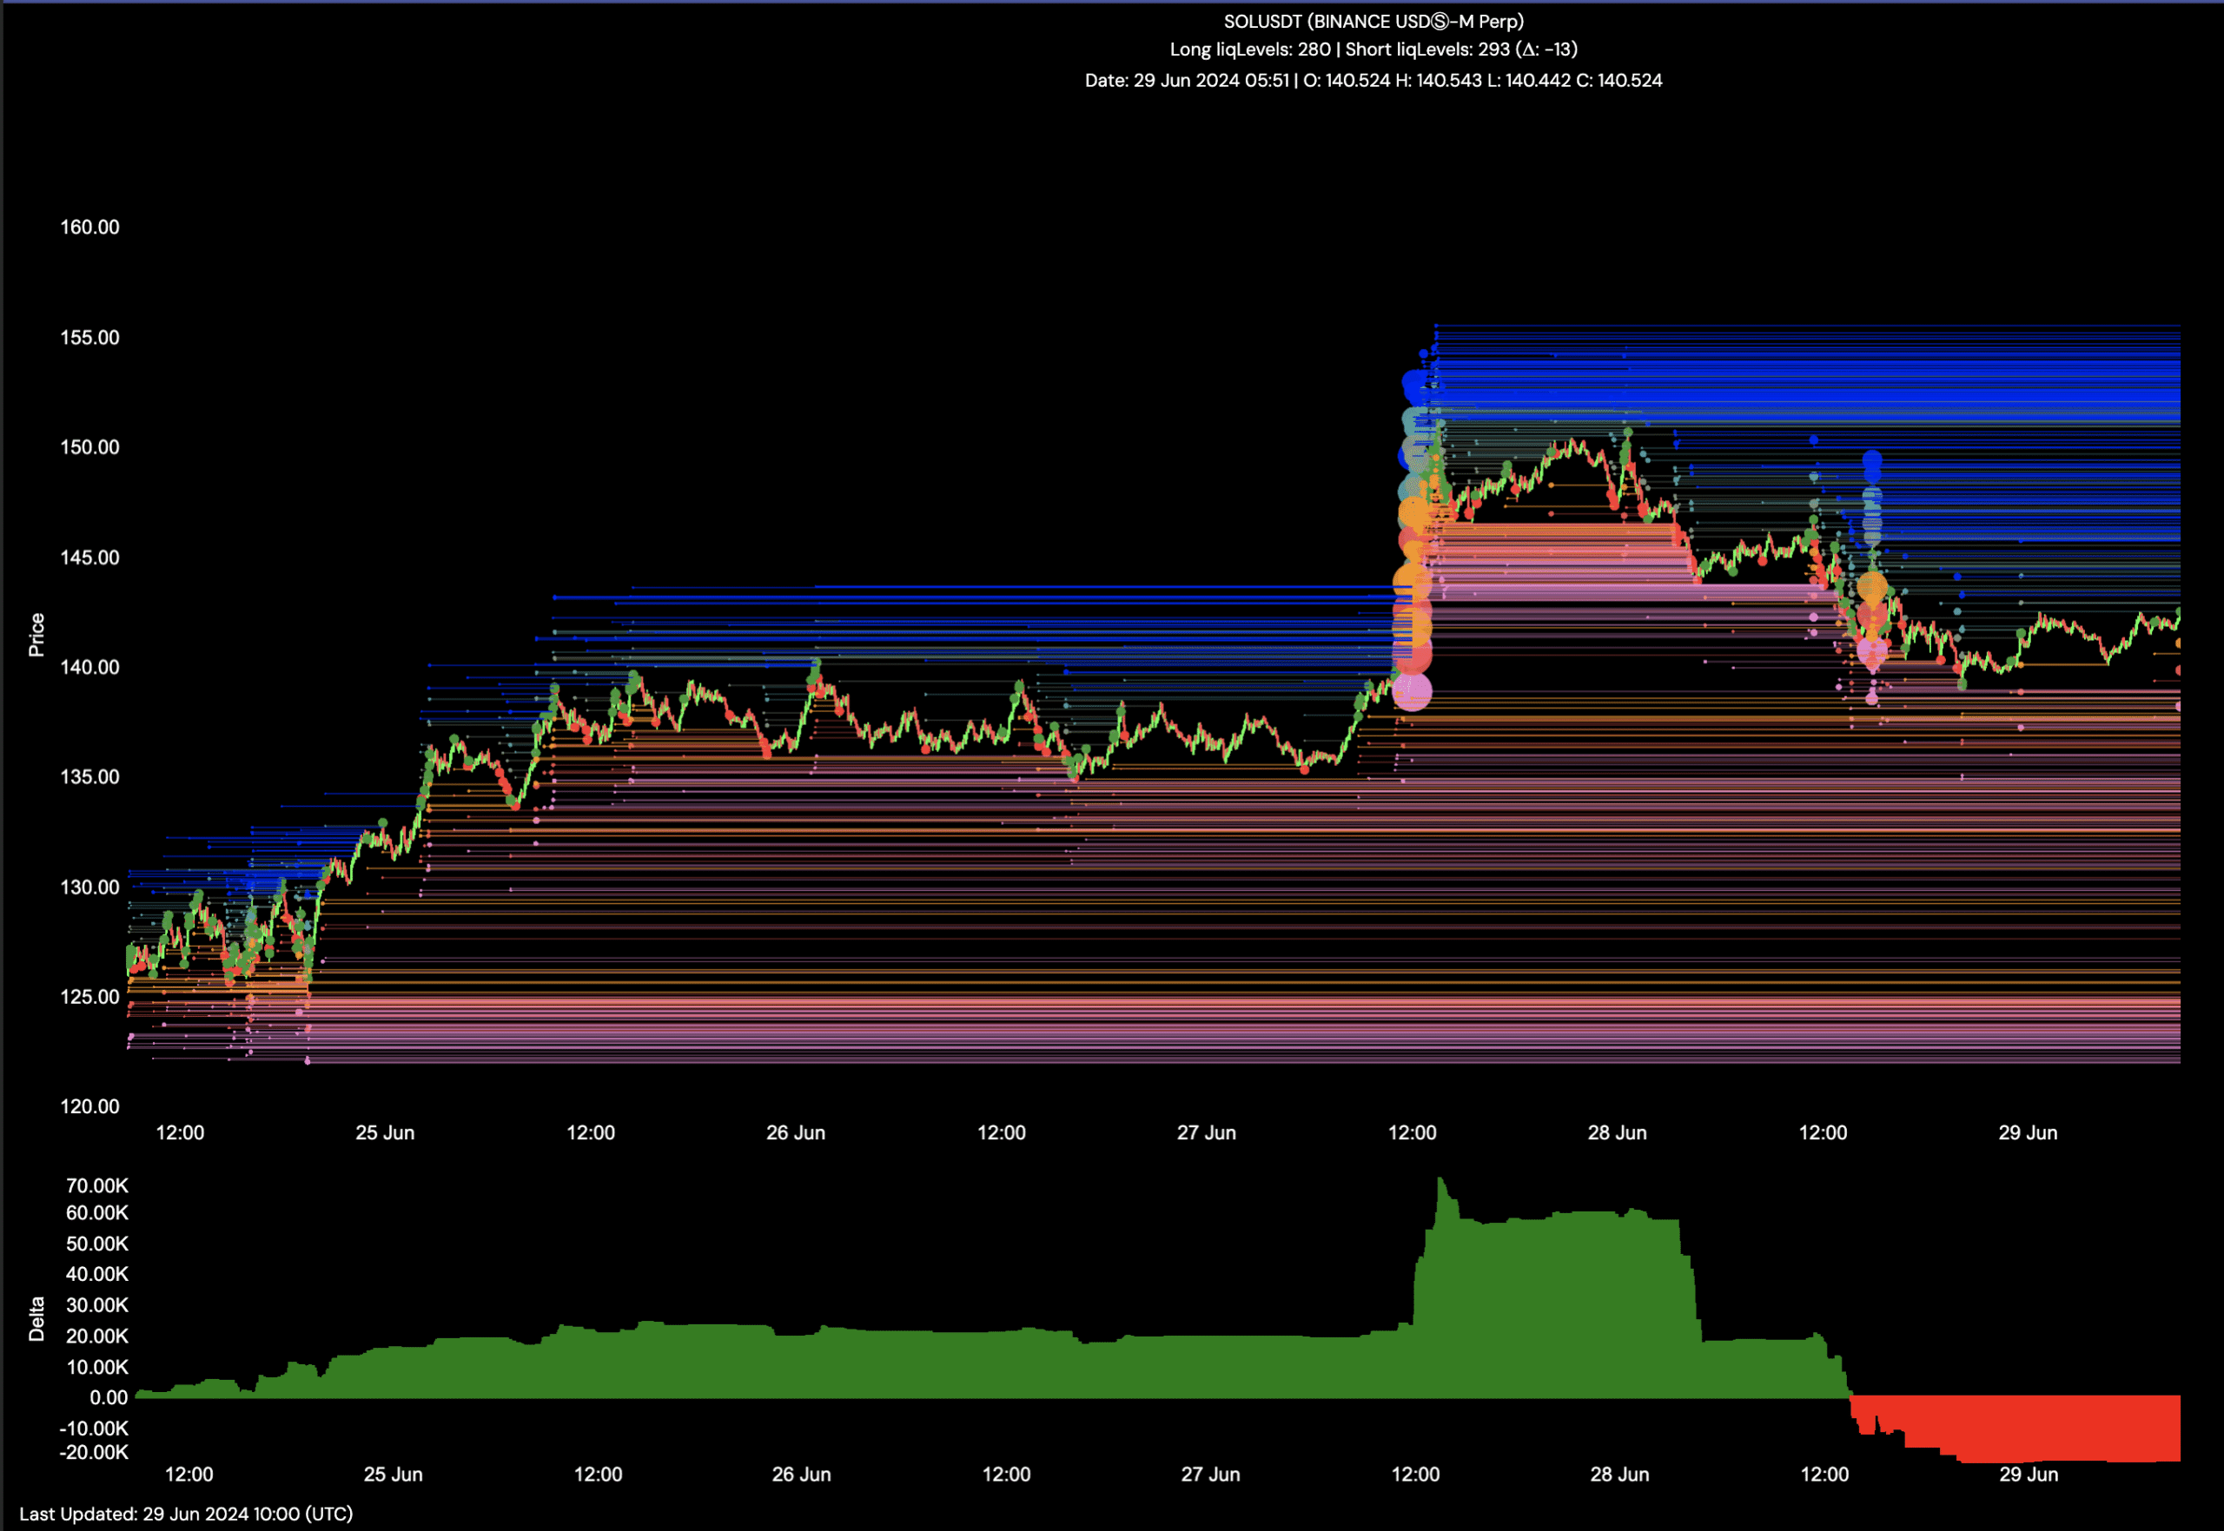Click the 25 Jun label under the Delta chart
Viewport: 2224px width, 1531px height.
tap(393, 1475)
